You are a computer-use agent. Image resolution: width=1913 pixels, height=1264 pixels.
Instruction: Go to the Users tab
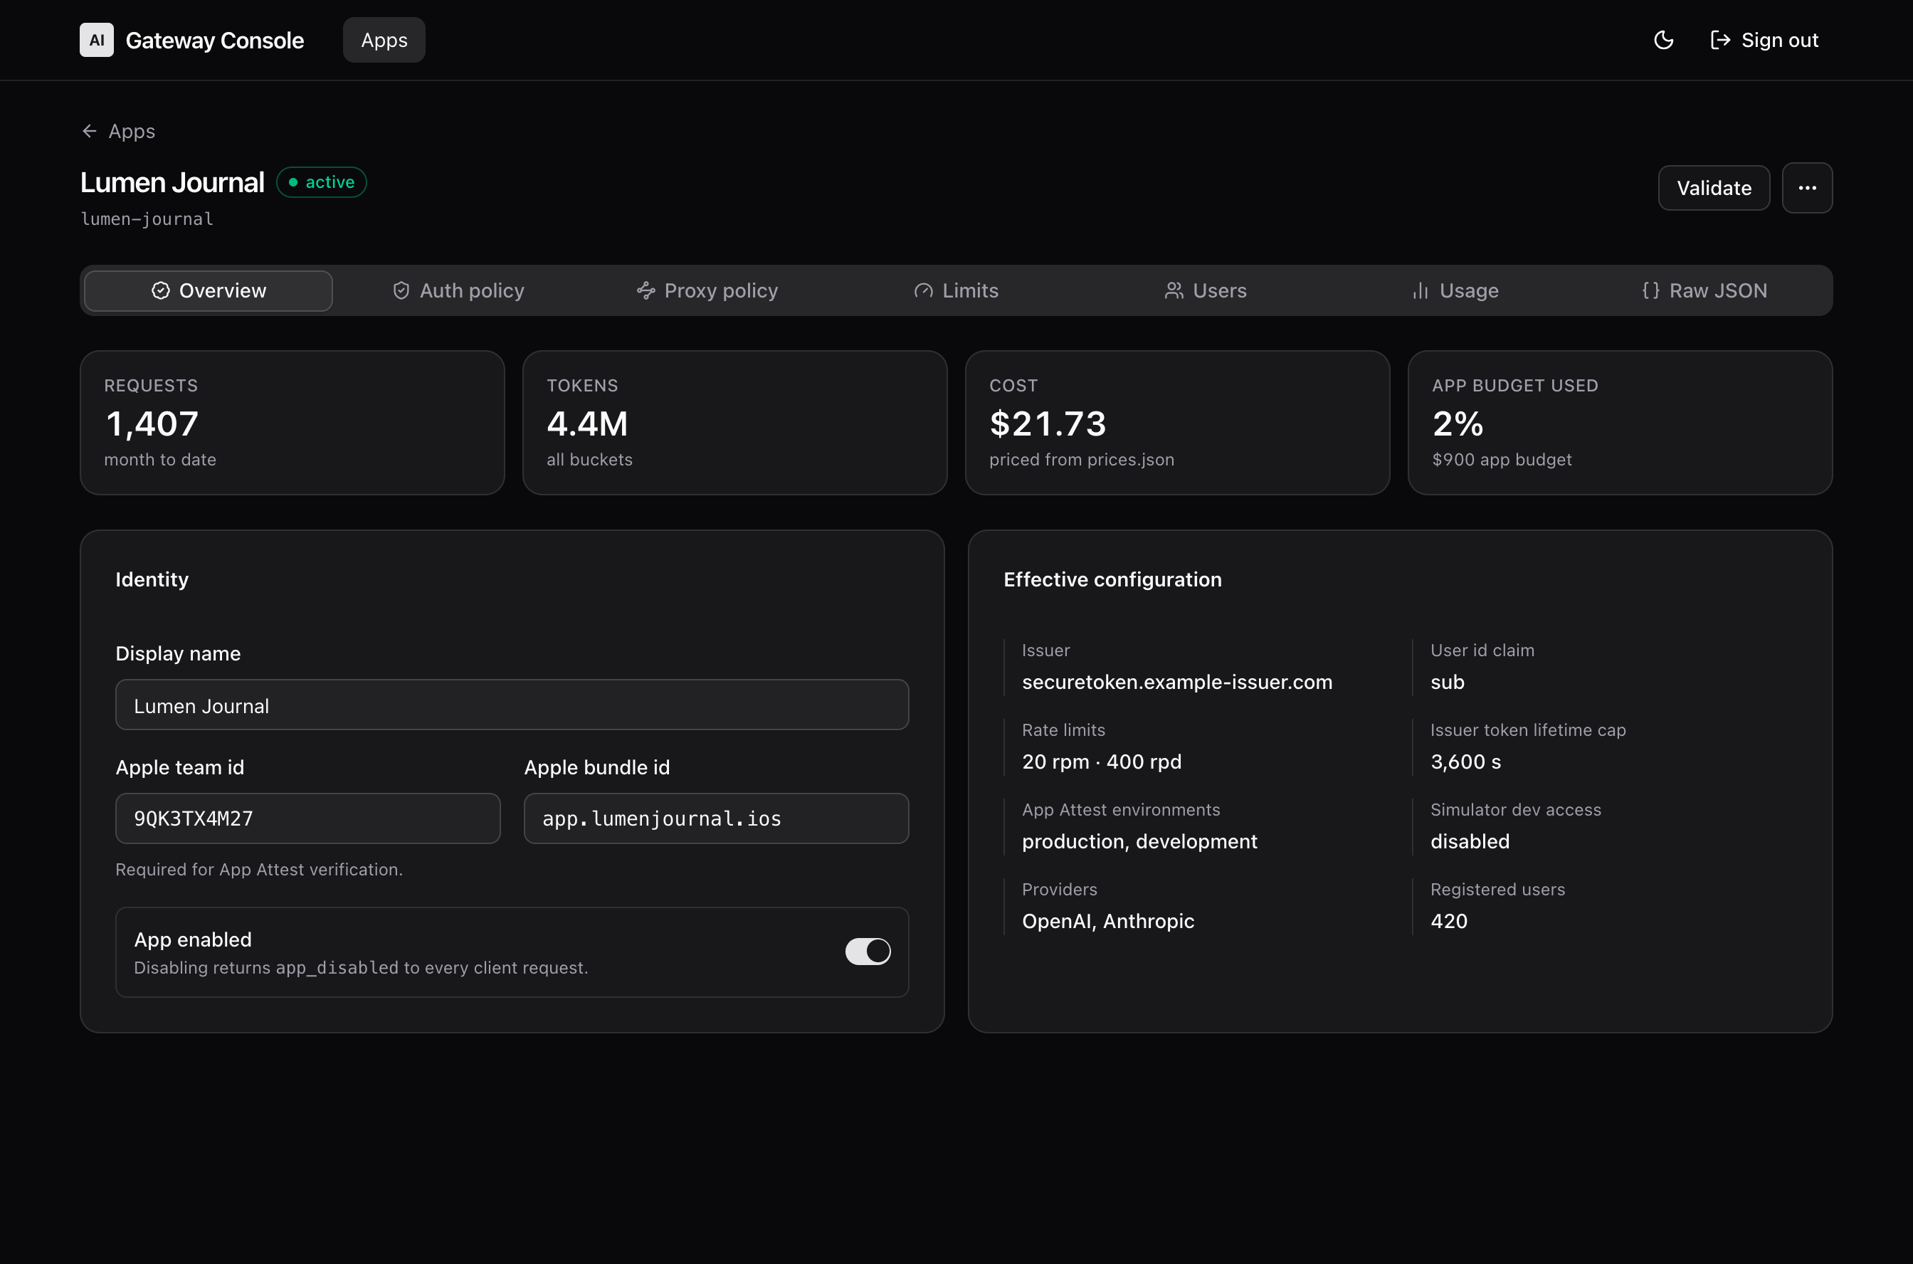[x=1205, y=291]
